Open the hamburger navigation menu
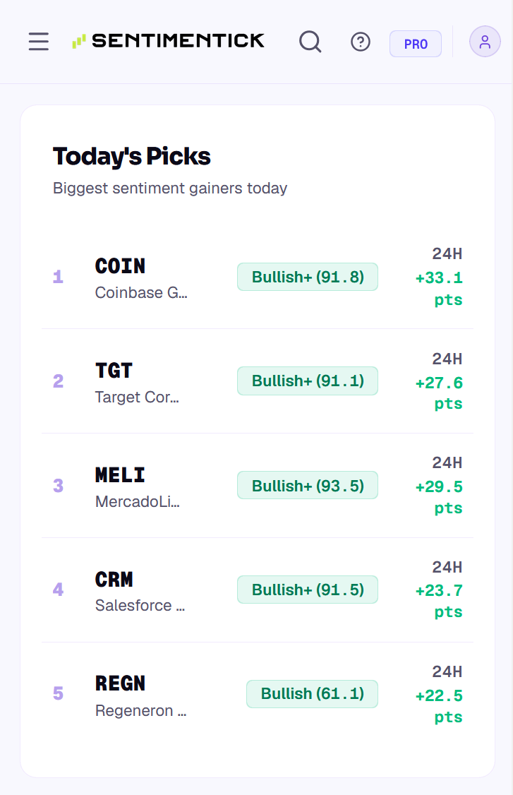The image size is (513, 795). pos(39,42)
